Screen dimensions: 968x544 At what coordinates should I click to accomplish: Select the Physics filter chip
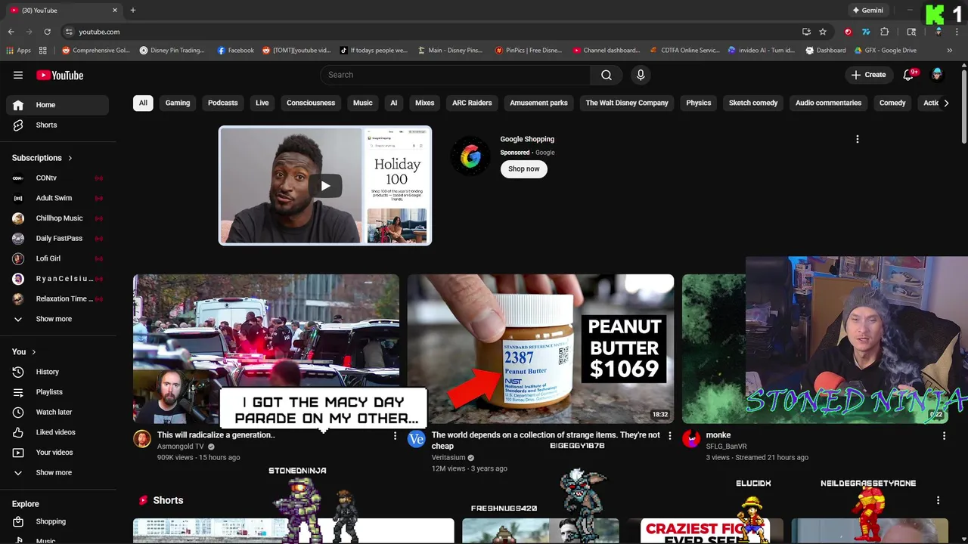tap(698, 103)
